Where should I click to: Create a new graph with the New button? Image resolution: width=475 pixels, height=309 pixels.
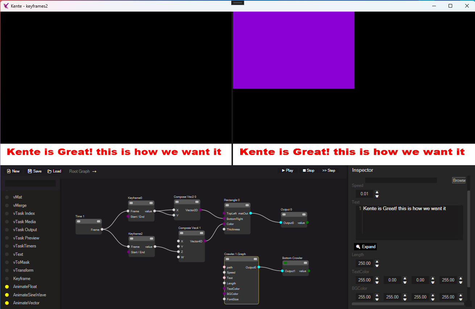tap(13, 171)
